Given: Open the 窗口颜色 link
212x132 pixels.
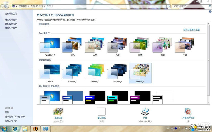Looking at the screenshot, I should tap(101, 118).
